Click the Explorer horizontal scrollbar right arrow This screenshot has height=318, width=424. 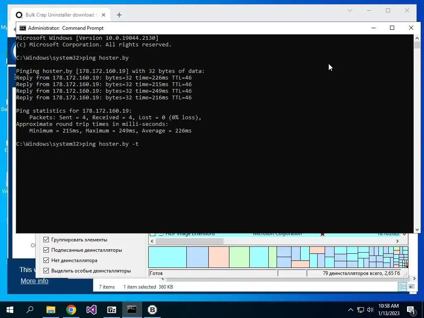click(414, 278)
